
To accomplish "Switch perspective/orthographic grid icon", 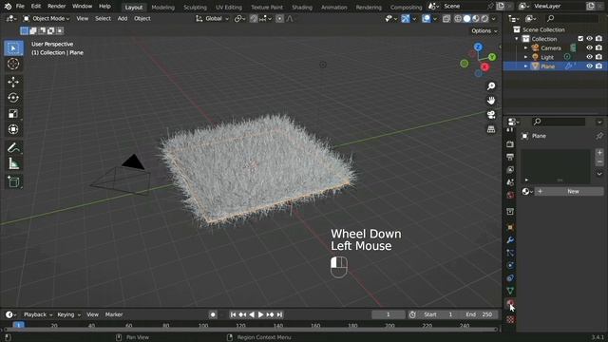I will (491, 129).
